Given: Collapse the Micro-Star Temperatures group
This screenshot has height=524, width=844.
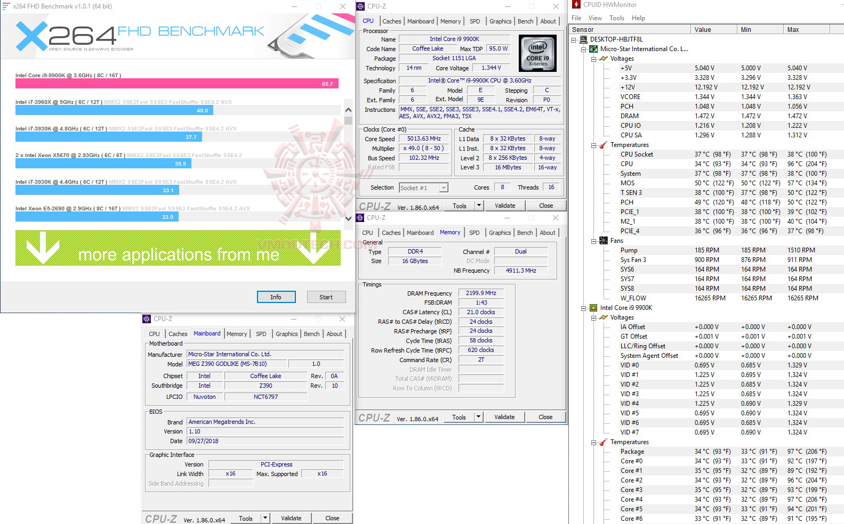Looking at the screenshot, I should pos(594,145).
